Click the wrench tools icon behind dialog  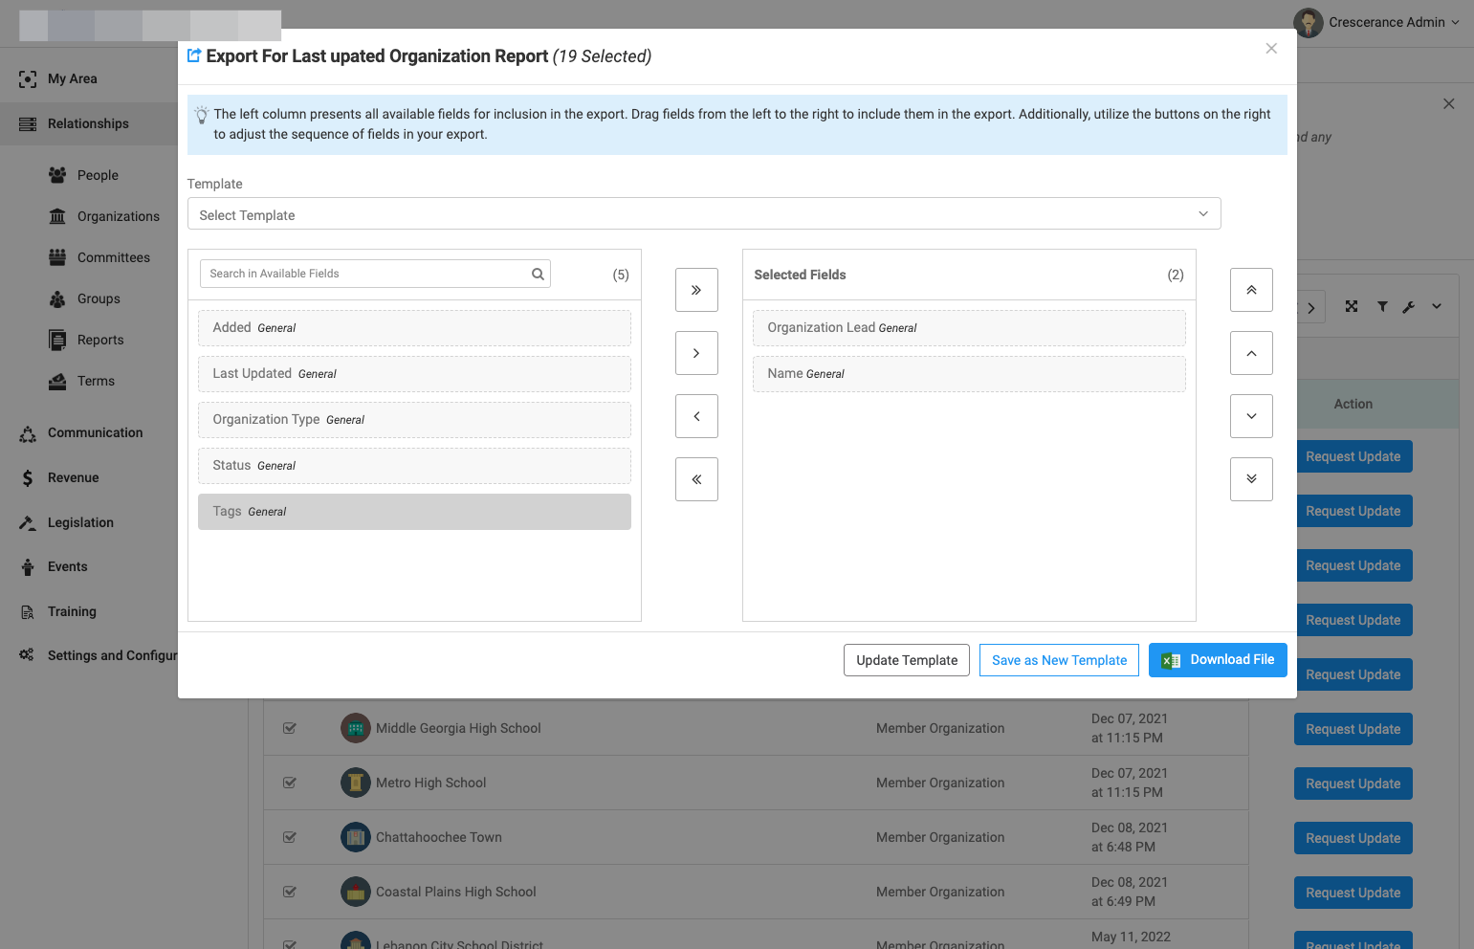[1409, 307]
